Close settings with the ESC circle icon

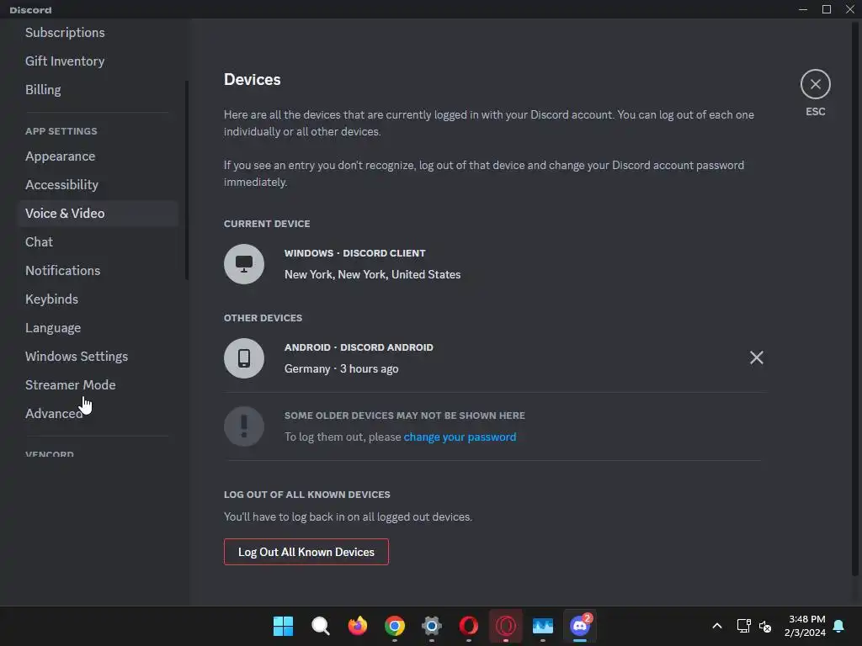pos(815,84)
